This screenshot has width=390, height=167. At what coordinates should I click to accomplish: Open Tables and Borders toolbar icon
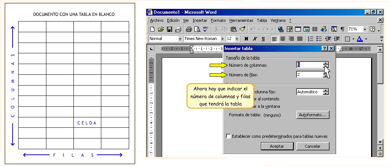pyautogui.click(x=289, y=29)
